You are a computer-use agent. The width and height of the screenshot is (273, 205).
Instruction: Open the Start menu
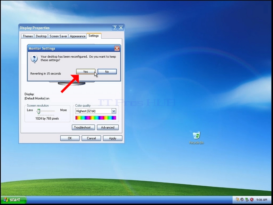click(13, 200)
